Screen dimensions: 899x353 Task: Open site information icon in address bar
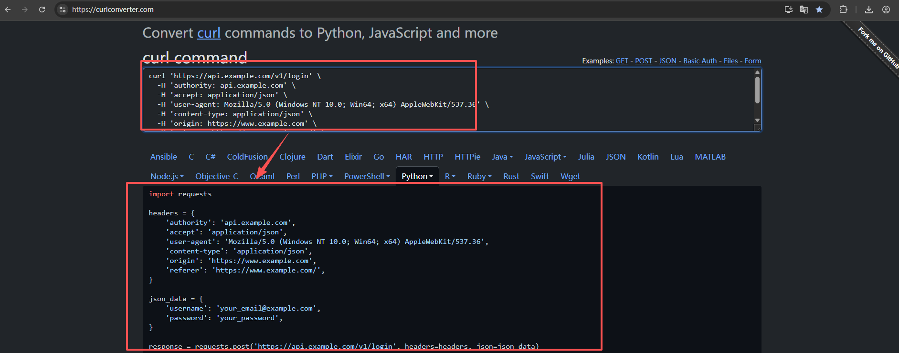tap(63, 10)
